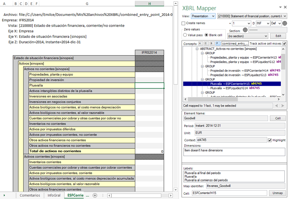Select the Blank cell radio option
The height and width of the screenshot is (199, 288).
coord(206,35)
